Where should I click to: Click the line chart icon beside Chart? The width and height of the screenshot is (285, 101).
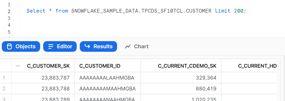[128, 46]
